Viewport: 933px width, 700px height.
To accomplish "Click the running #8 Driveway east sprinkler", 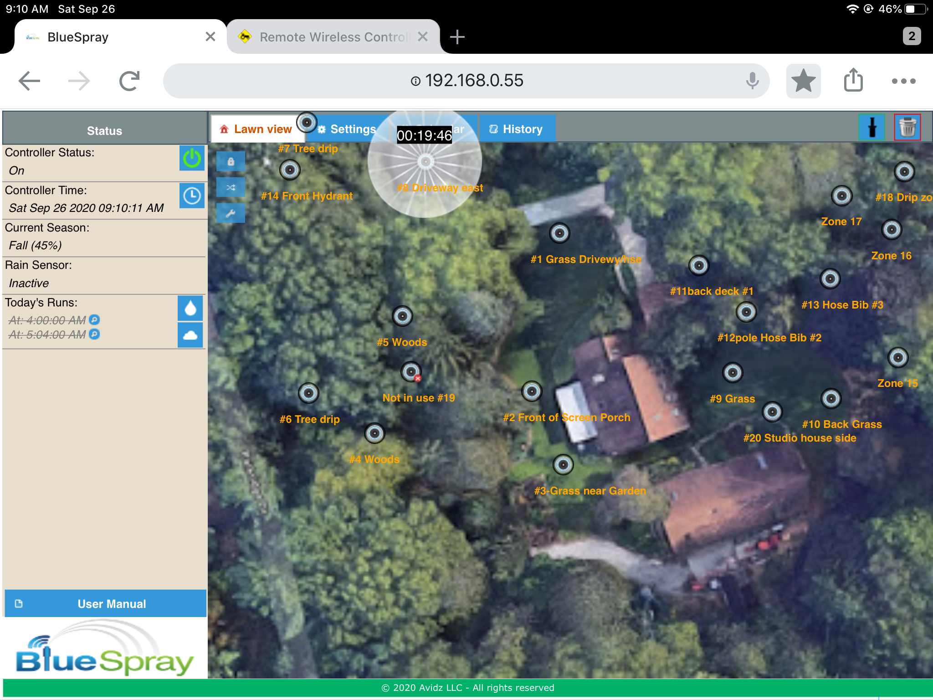I will tap(425, 161).
